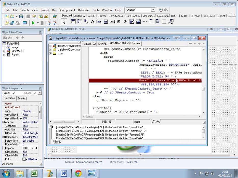Click the New Form toolbar icon

[25, 23]
